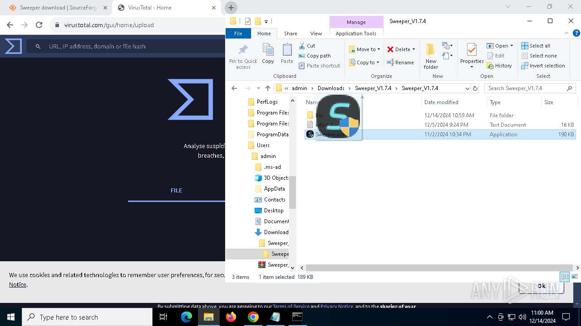Type here to search box on taskbar
581x326 pixels.
pos(87,317)
